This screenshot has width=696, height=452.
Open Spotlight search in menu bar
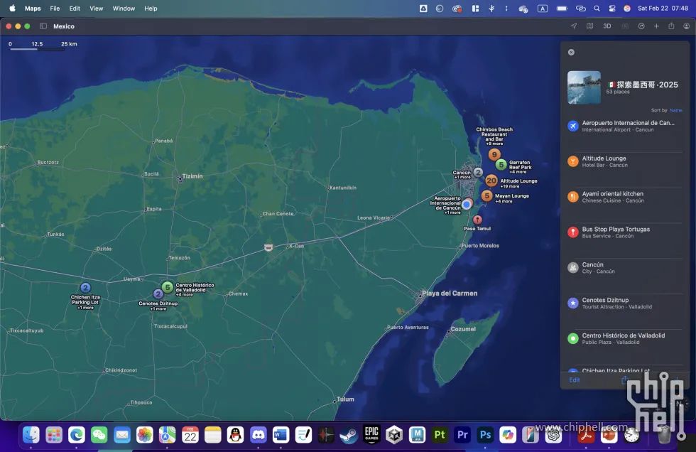tap(597, 9)
